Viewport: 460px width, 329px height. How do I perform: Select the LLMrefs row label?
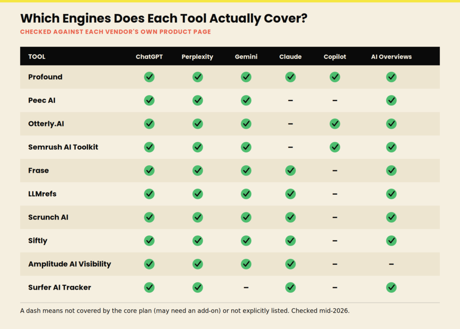pyautogui.click(x=42, y=194)
